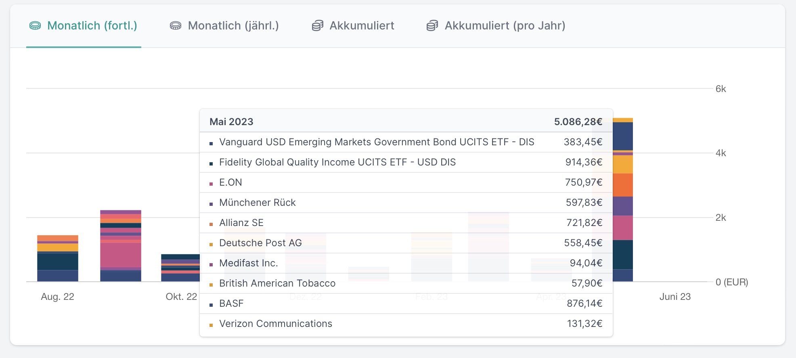Click the Okt. 22 stacked bar

(180, 268)
